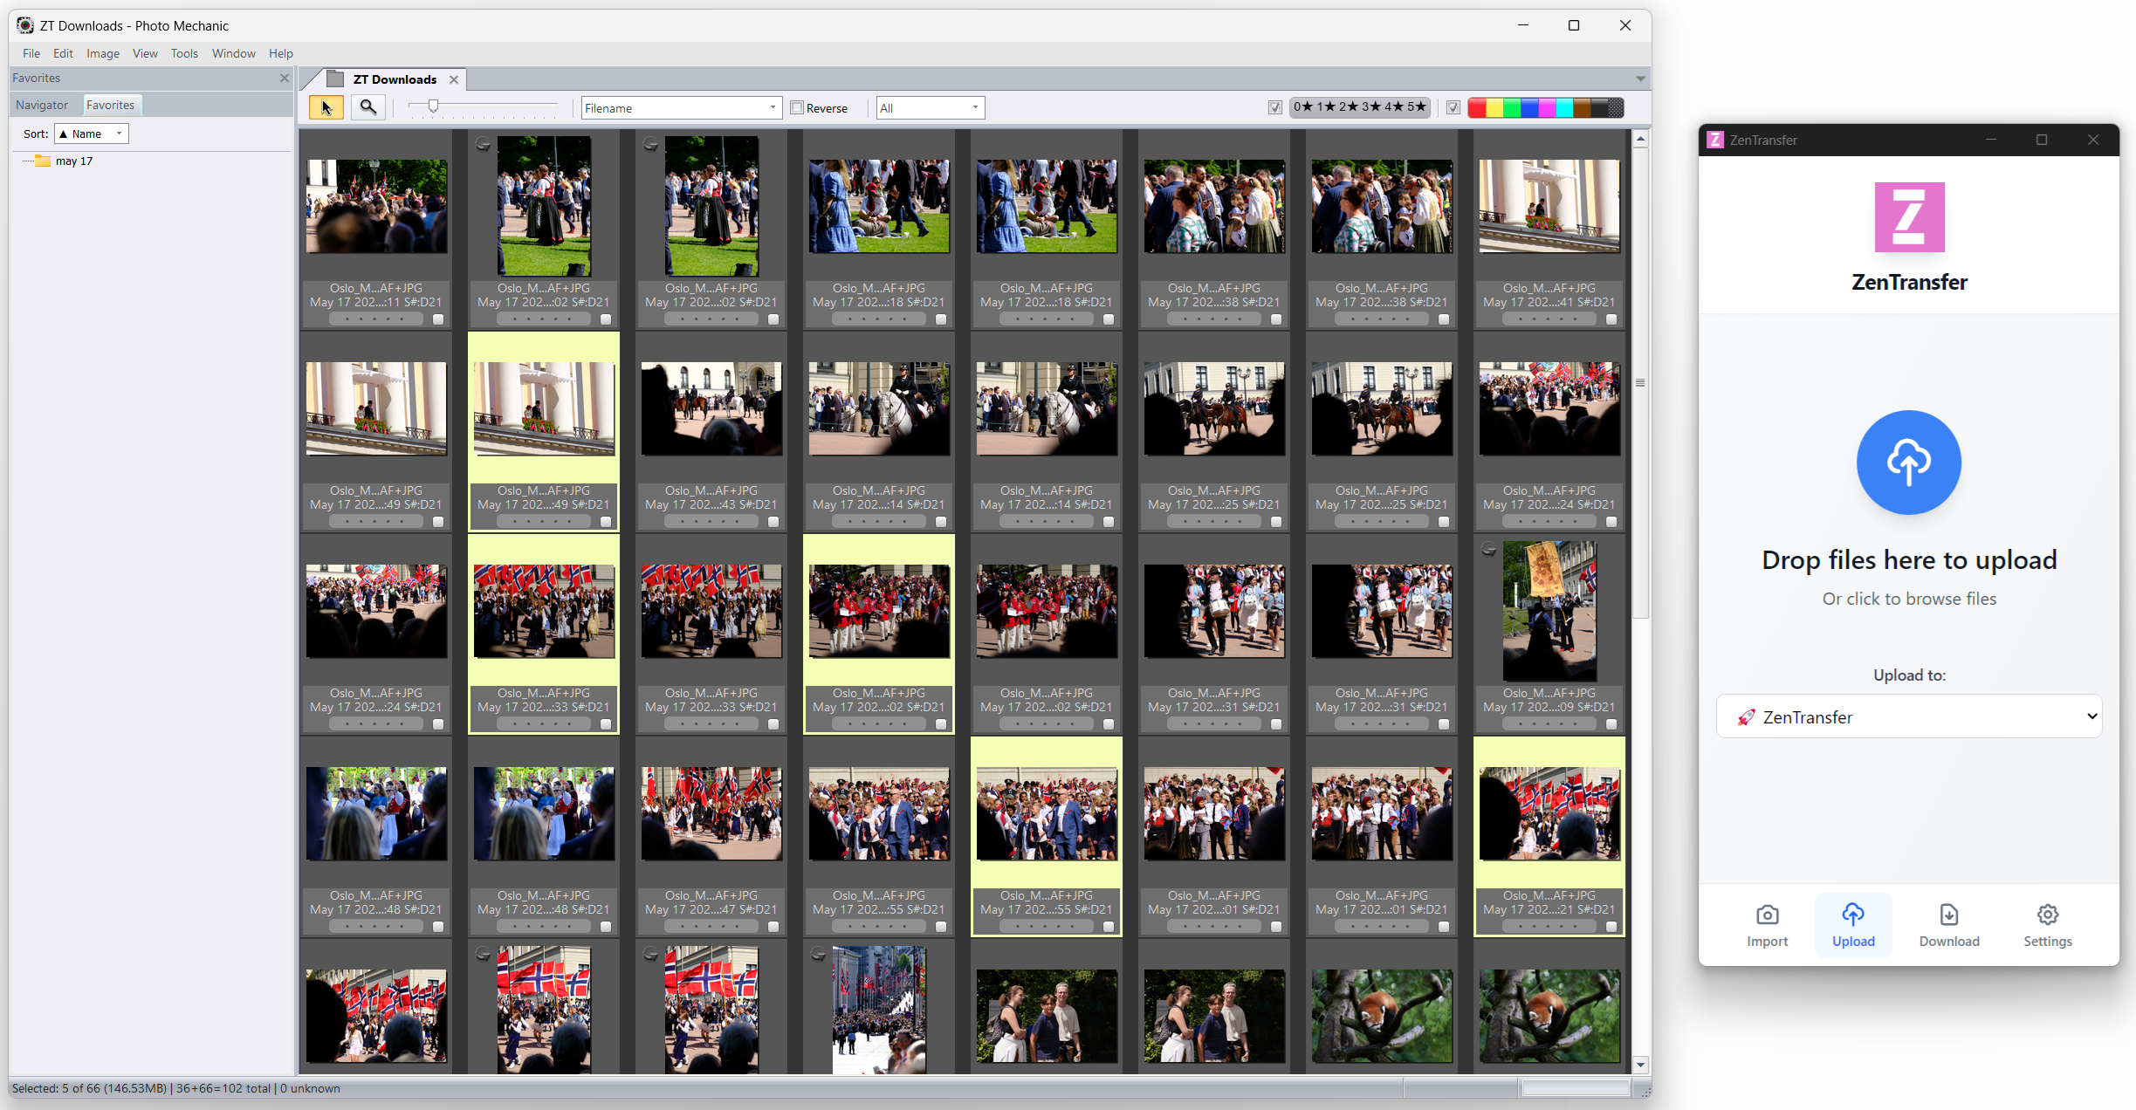Open ZenTransfer Settings
Screen dimensions: 2136x1110
coord(2047,924)
